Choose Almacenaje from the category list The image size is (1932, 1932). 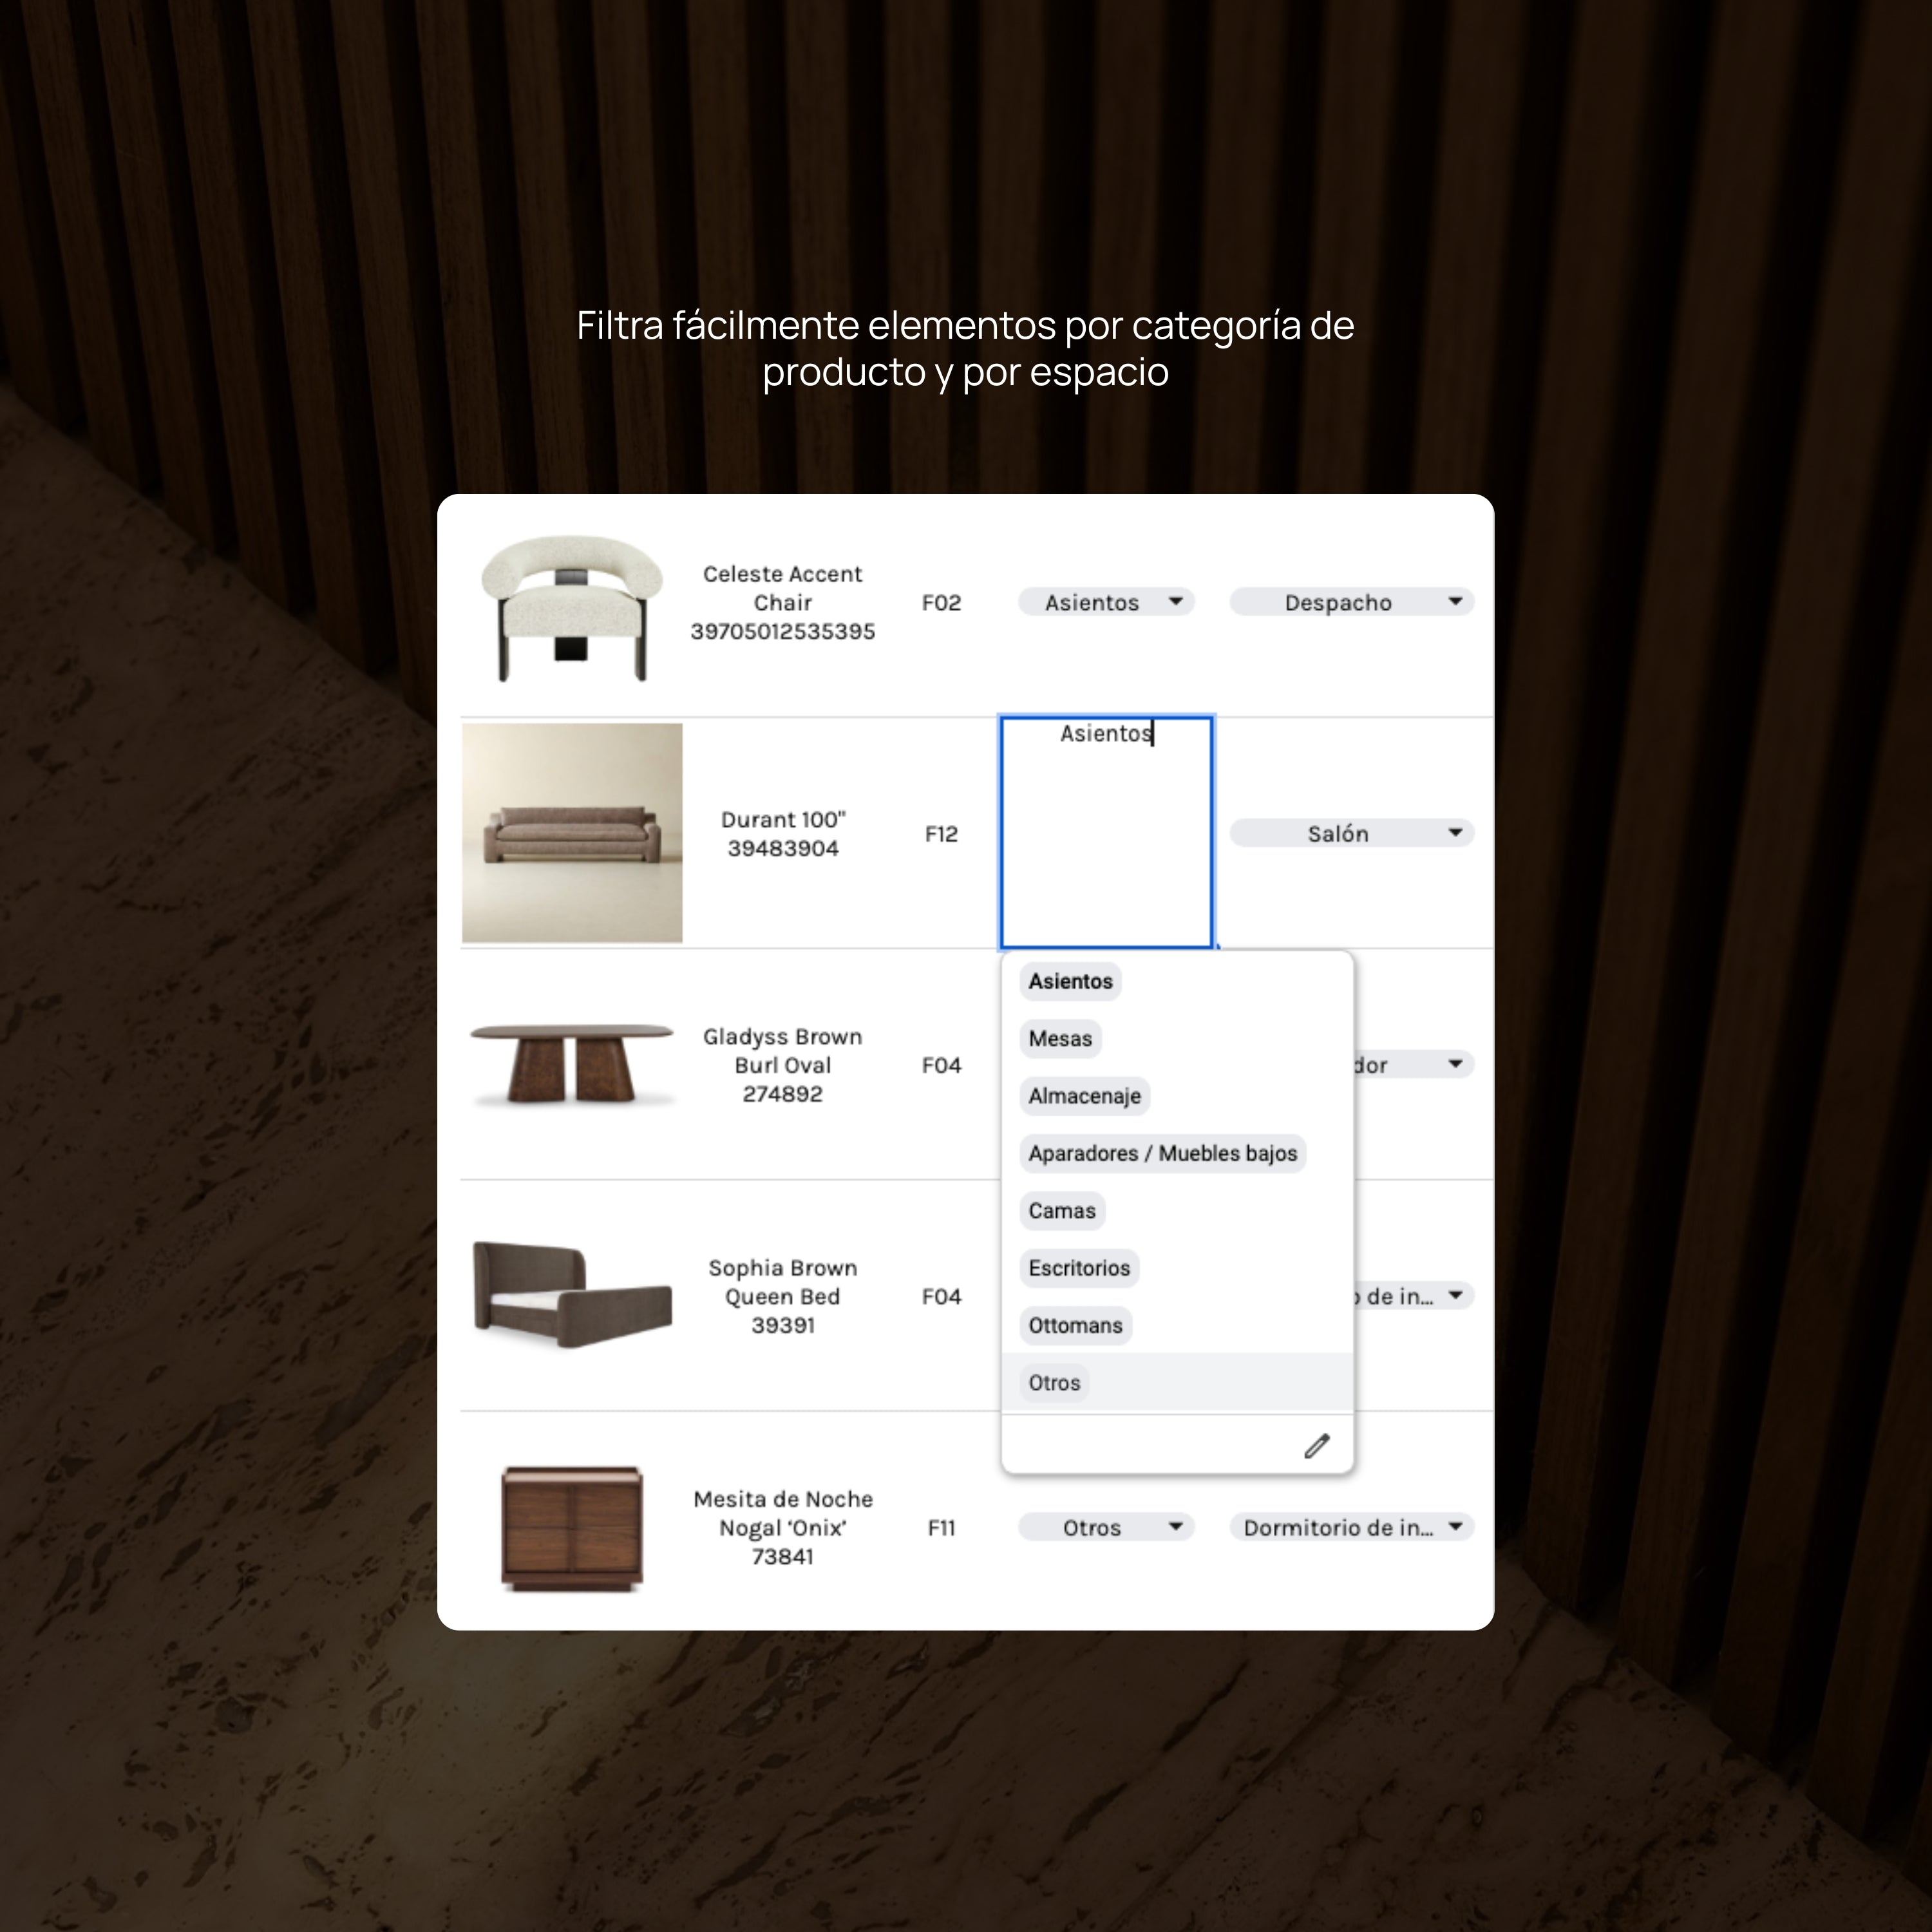pos(1084,1096)
